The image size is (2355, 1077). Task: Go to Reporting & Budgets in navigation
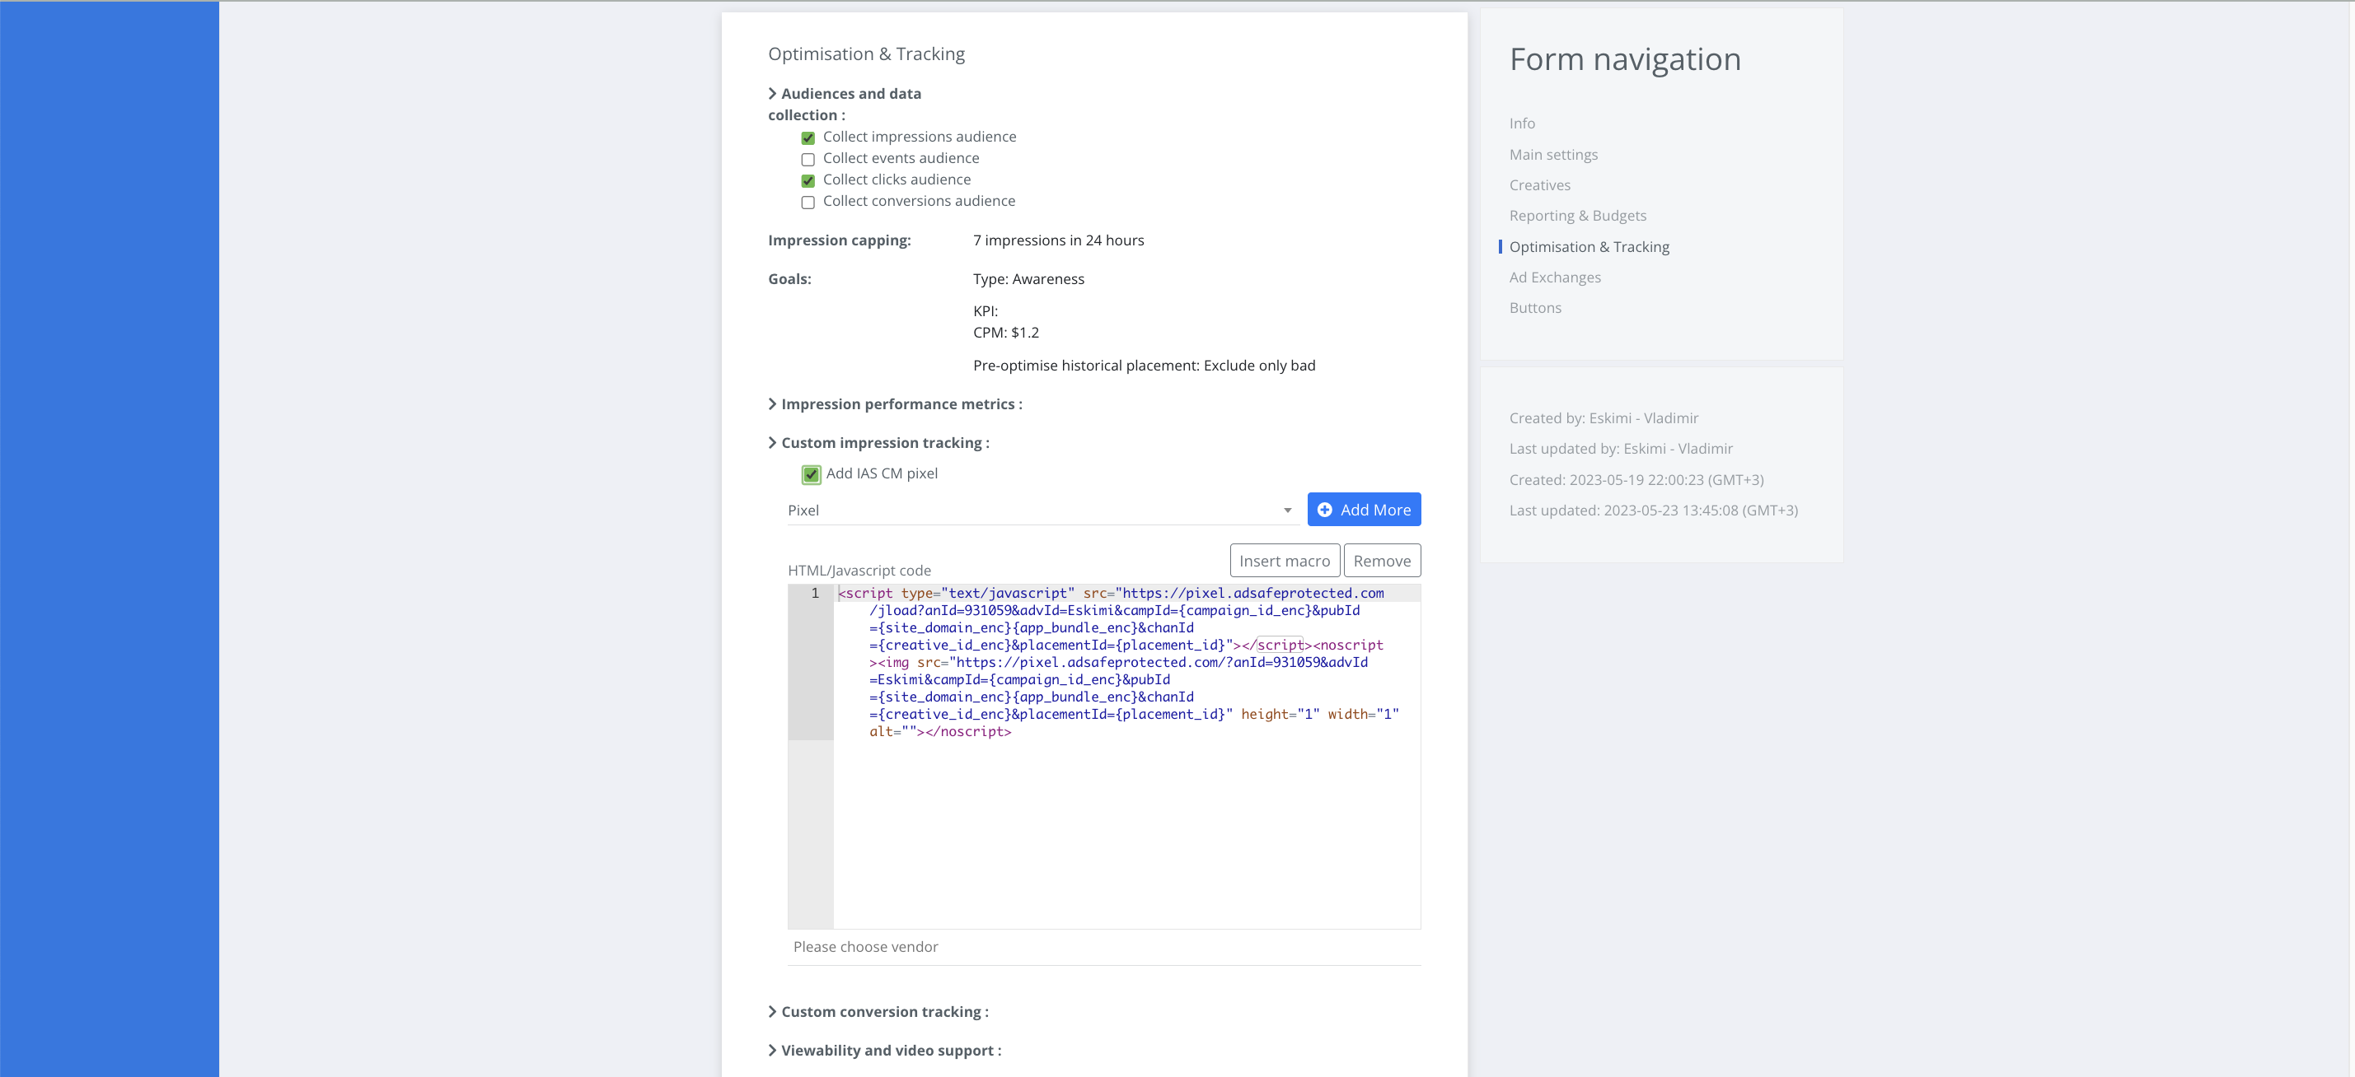(1577, 216)
